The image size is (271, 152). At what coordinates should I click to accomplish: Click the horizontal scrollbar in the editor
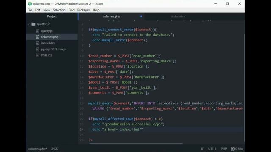click(x=135, y=143)
